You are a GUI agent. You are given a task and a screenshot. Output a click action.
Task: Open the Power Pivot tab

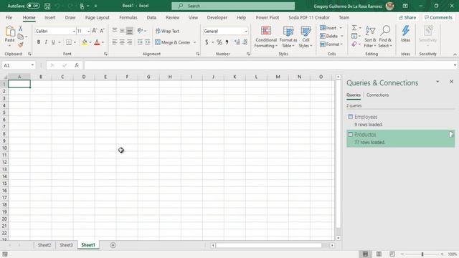point(268,17)
